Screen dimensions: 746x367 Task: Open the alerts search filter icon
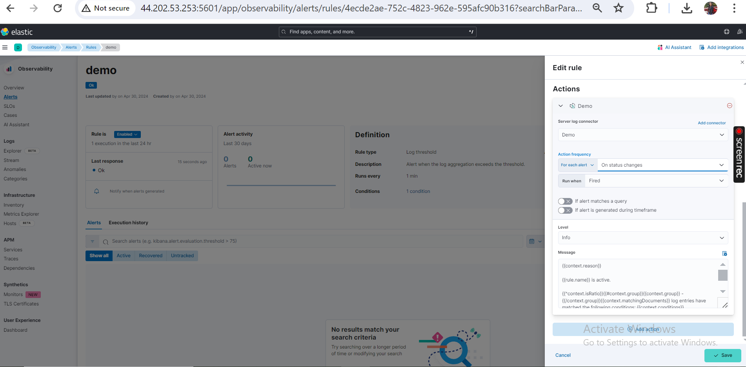(93, 242)
